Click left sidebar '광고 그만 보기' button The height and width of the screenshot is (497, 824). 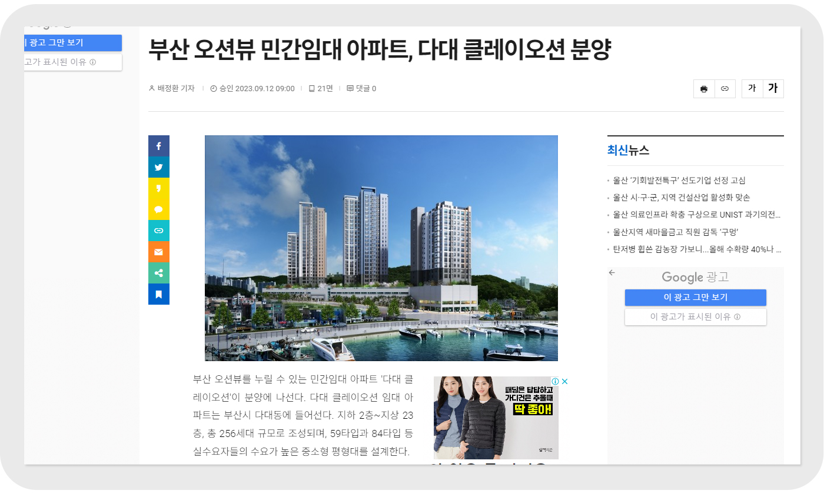point(73,43)
